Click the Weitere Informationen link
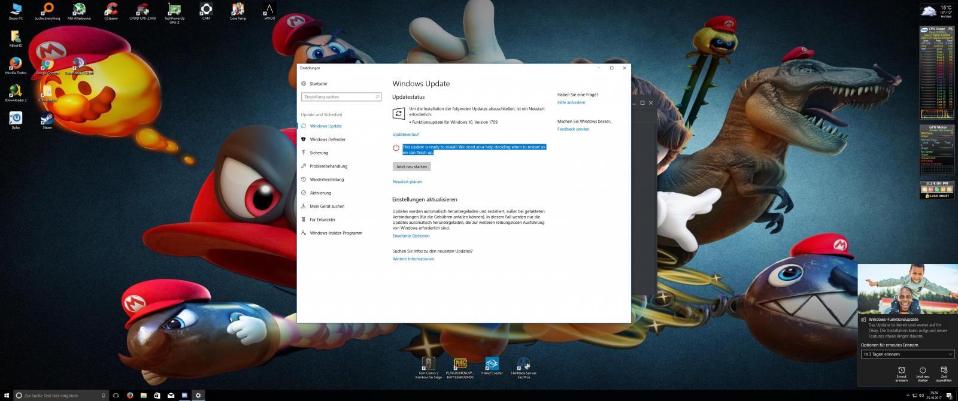958x401 pixels. tap(413, 259)
